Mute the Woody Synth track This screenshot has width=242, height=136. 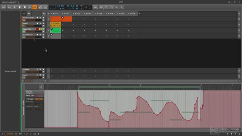[43, 18]
